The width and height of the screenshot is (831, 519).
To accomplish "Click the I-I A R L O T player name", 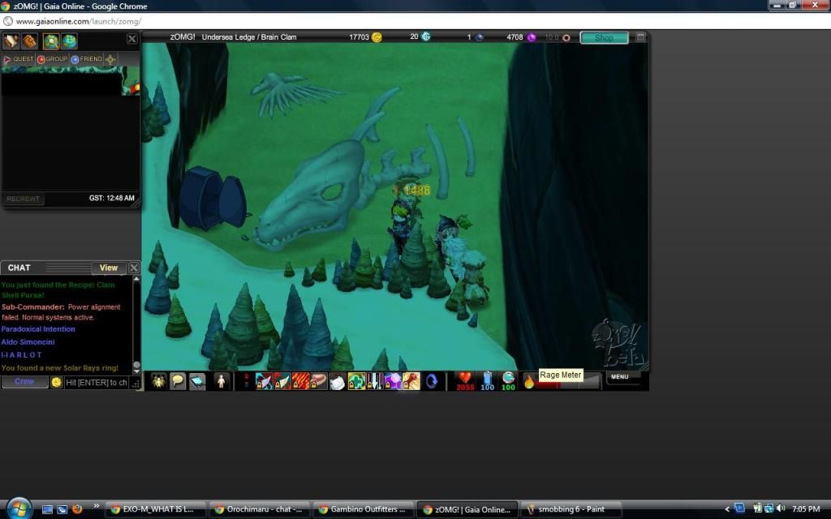I will tap(22, 355).
